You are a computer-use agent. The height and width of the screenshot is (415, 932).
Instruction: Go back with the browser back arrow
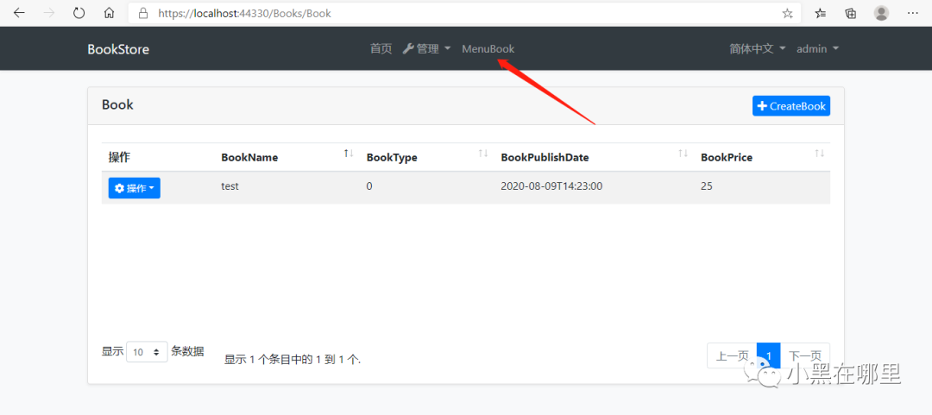click(19, 13)
